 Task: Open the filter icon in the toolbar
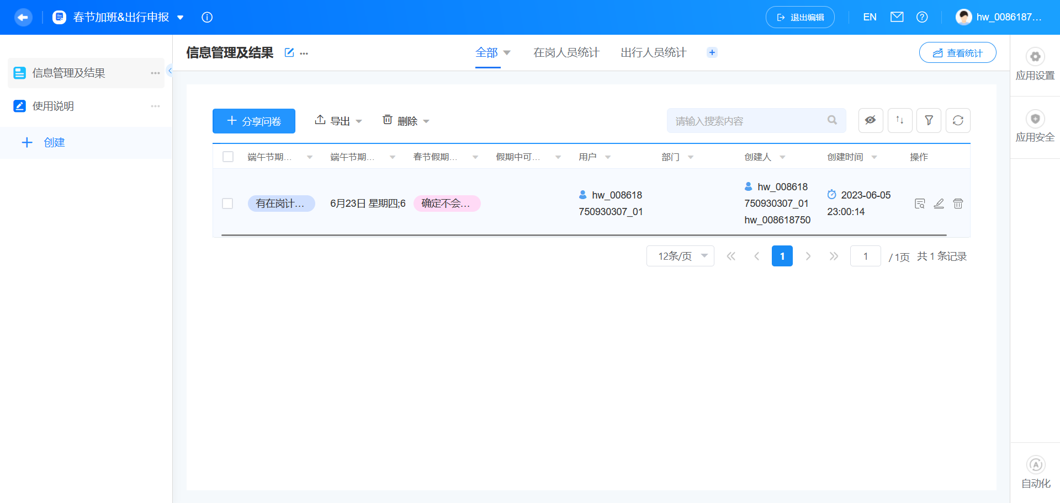929,120
